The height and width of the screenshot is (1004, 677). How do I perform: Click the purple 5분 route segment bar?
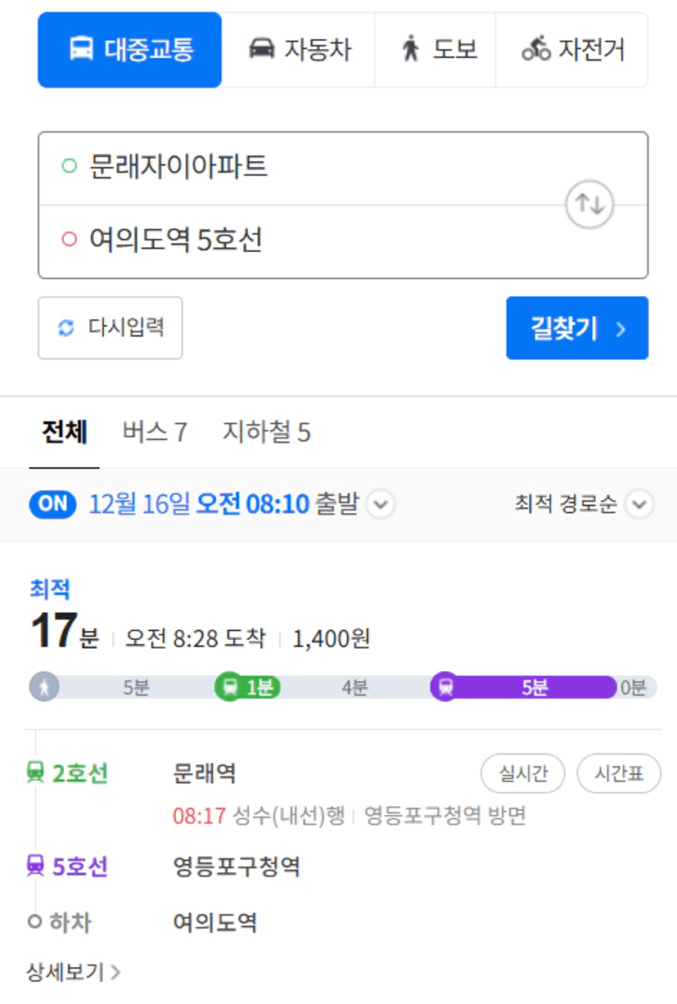(x=532, y=687)
